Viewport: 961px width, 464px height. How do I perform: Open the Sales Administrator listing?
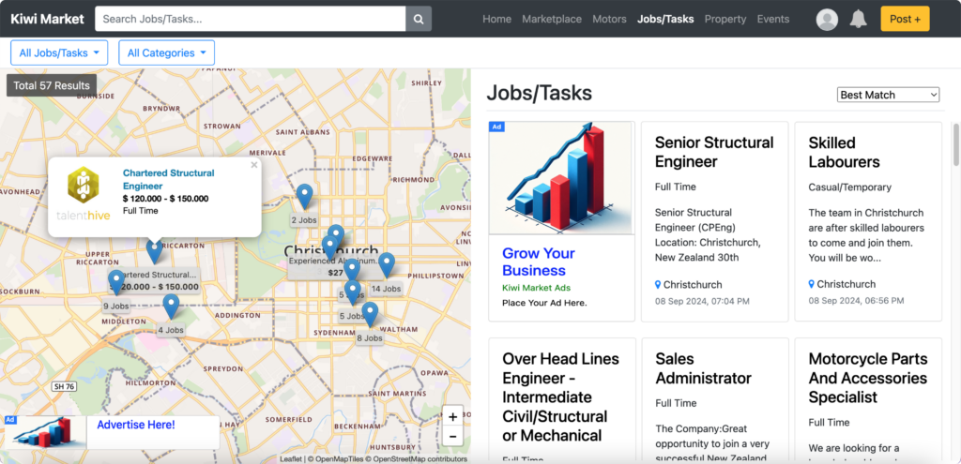pos(703,368)
